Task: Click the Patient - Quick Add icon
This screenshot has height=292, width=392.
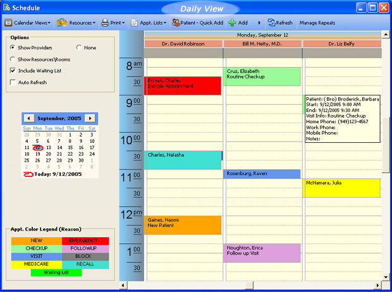Action: point(176,23)
